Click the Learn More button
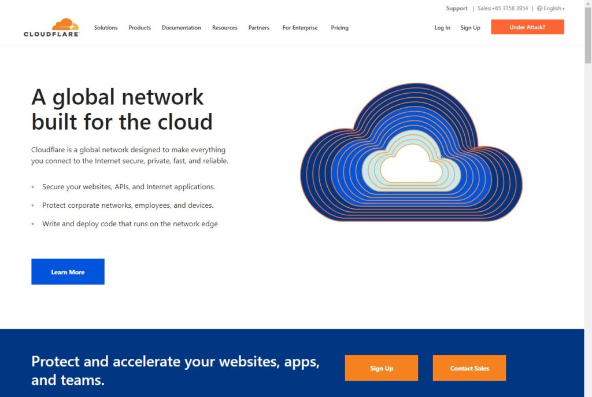This screenshot has width=592, height=397. click(x=68, y=271)
